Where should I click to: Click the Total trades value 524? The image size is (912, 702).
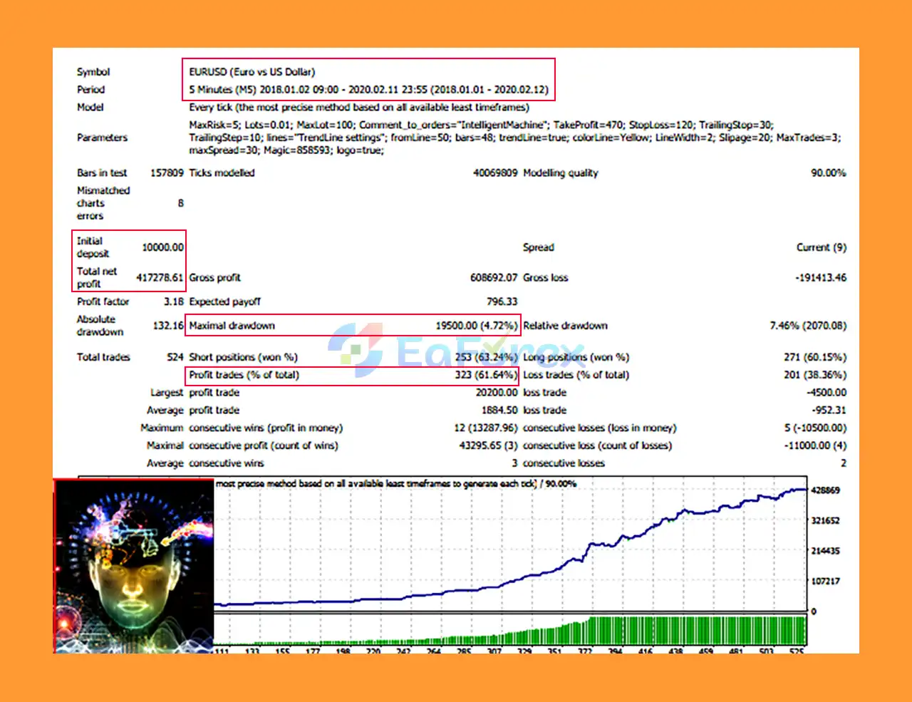(173, 357)
